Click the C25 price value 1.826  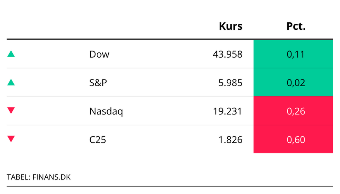click(x=230, y=140)
